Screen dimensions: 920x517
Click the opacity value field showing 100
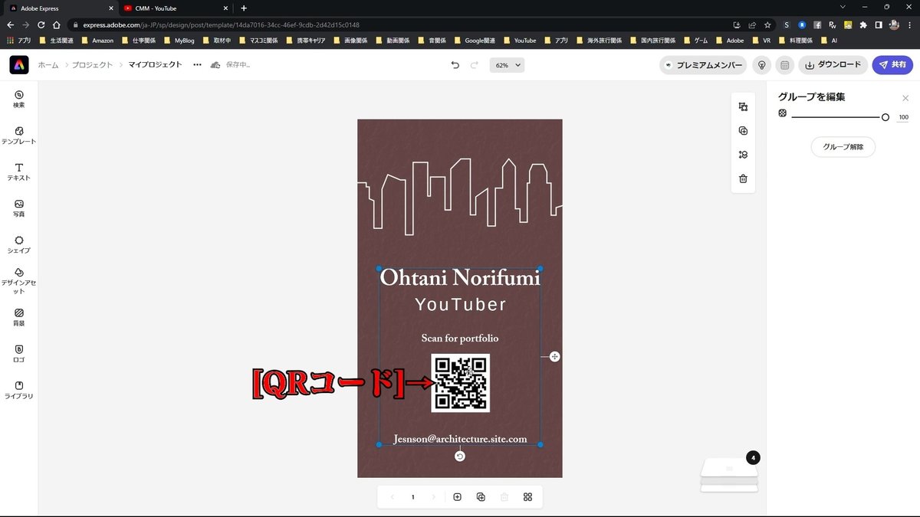903,117
